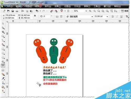
Task: Click the Copy icon
Action: pos(27,11)
